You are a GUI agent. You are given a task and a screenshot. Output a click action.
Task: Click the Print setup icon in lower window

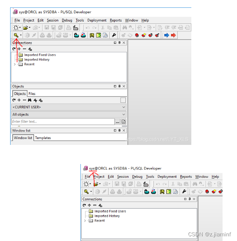[146, 184]
